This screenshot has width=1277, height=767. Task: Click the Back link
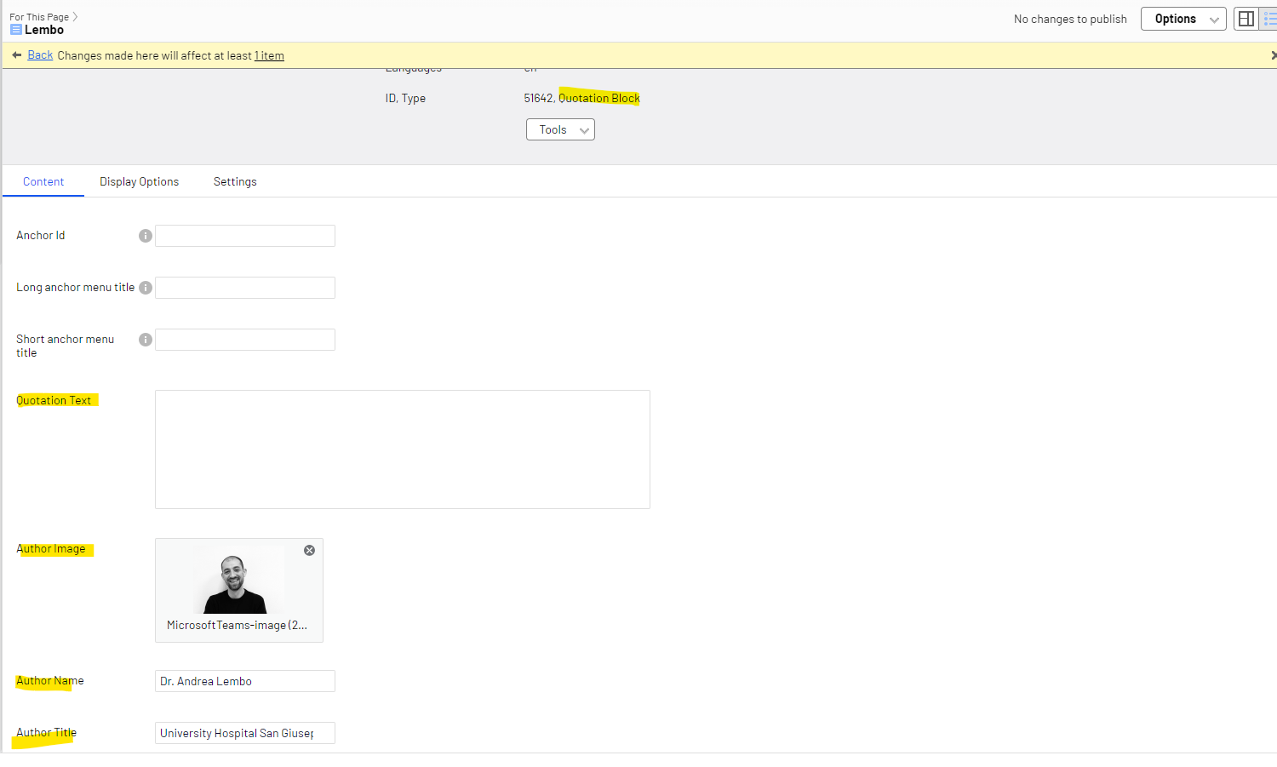point(40,55)
